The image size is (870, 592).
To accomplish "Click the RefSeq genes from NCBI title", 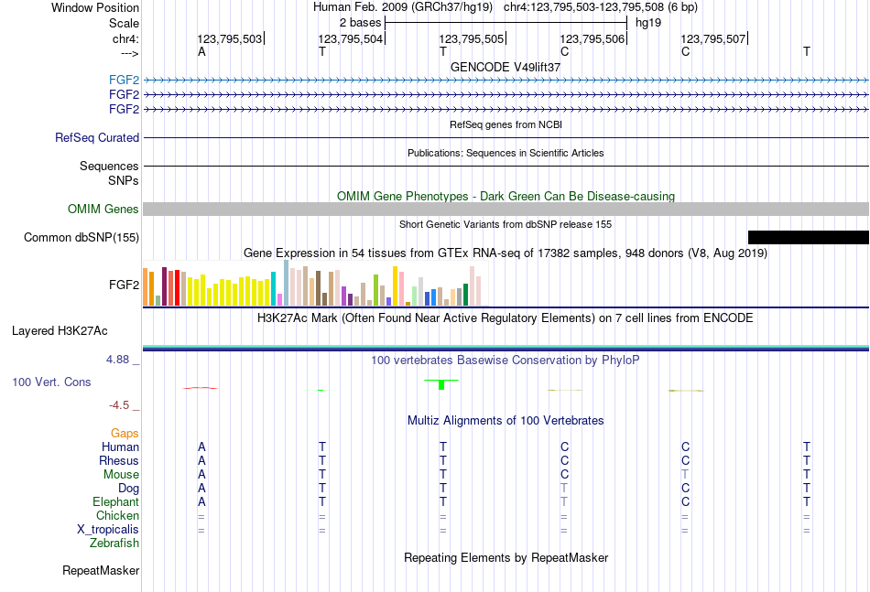I will click(x=506, y=124).
